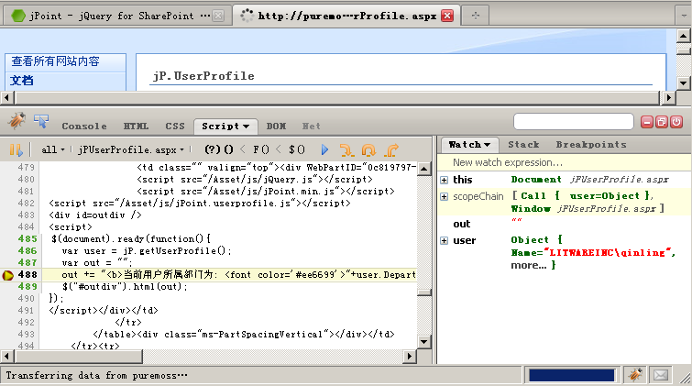Open Firebug in a new window

click(x=662, y=122)
